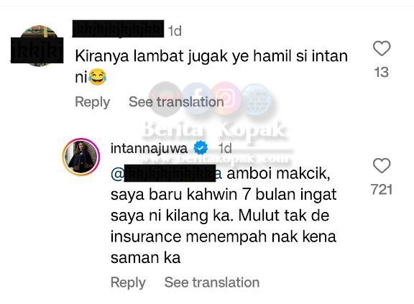Click the blacked-out username of first commenter

coord(118,29)
